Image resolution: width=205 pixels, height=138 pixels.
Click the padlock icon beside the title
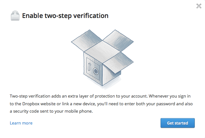(x=15, y=15)
